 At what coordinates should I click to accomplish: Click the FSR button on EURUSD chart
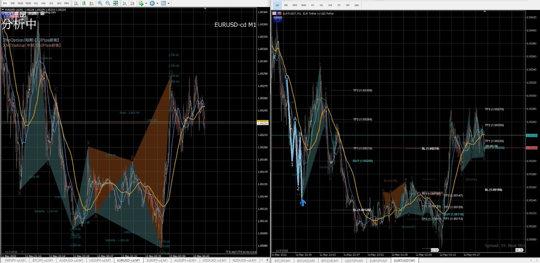(x=32, y=13)
